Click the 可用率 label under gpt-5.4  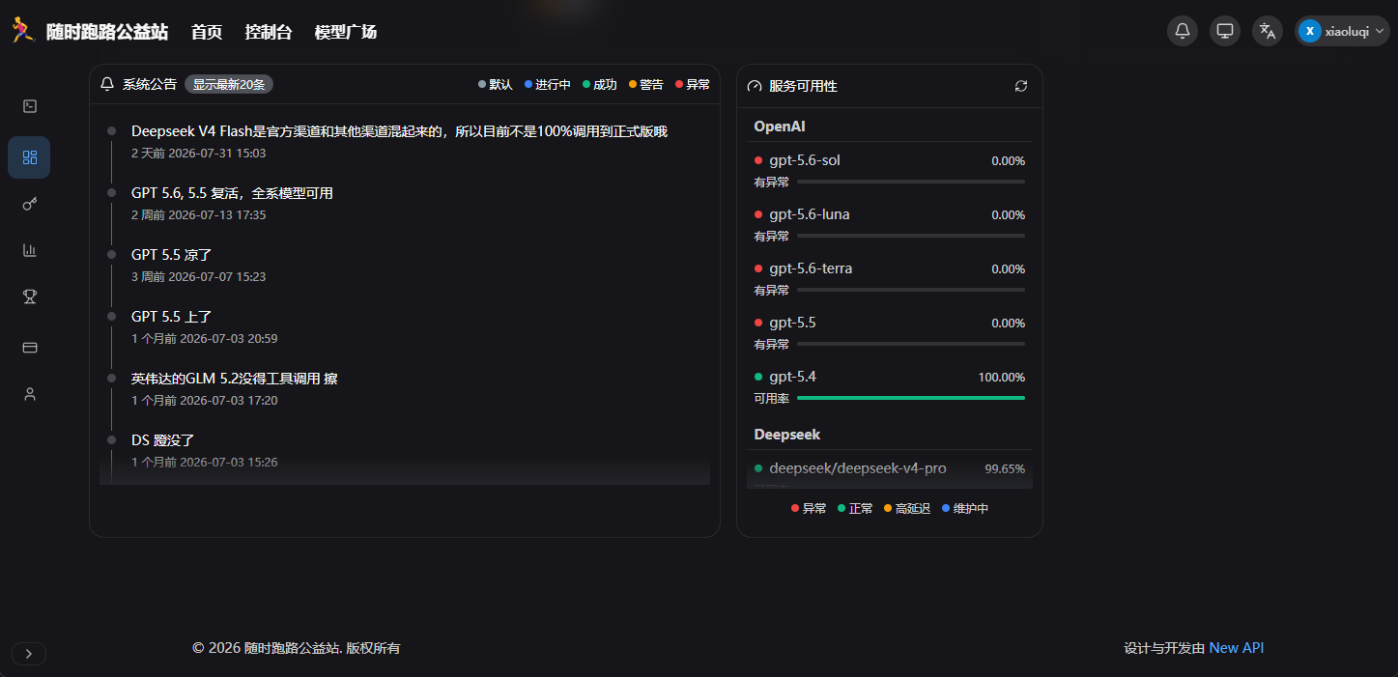[771, 398]
